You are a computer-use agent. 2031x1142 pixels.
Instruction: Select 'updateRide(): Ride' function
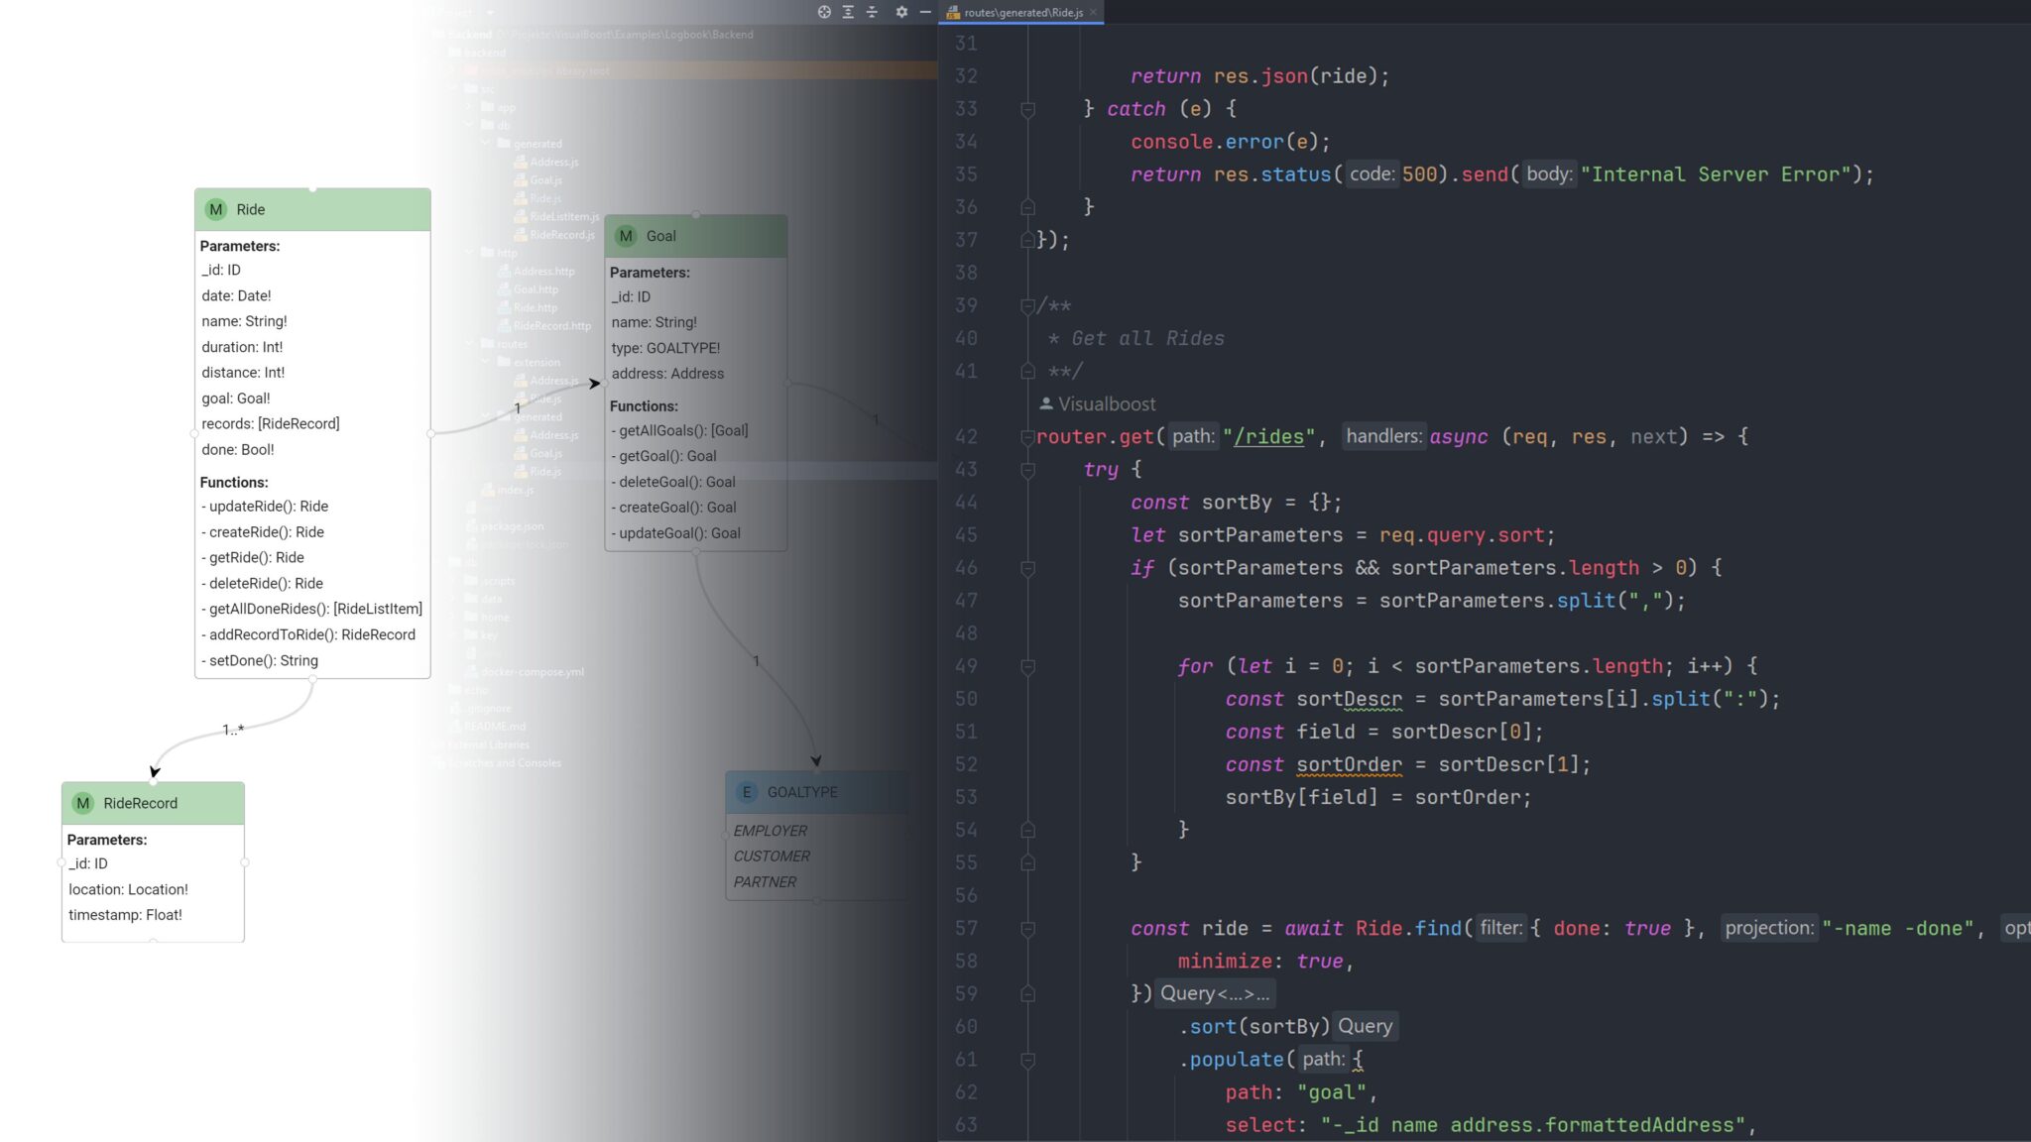(x=265, y=506)
